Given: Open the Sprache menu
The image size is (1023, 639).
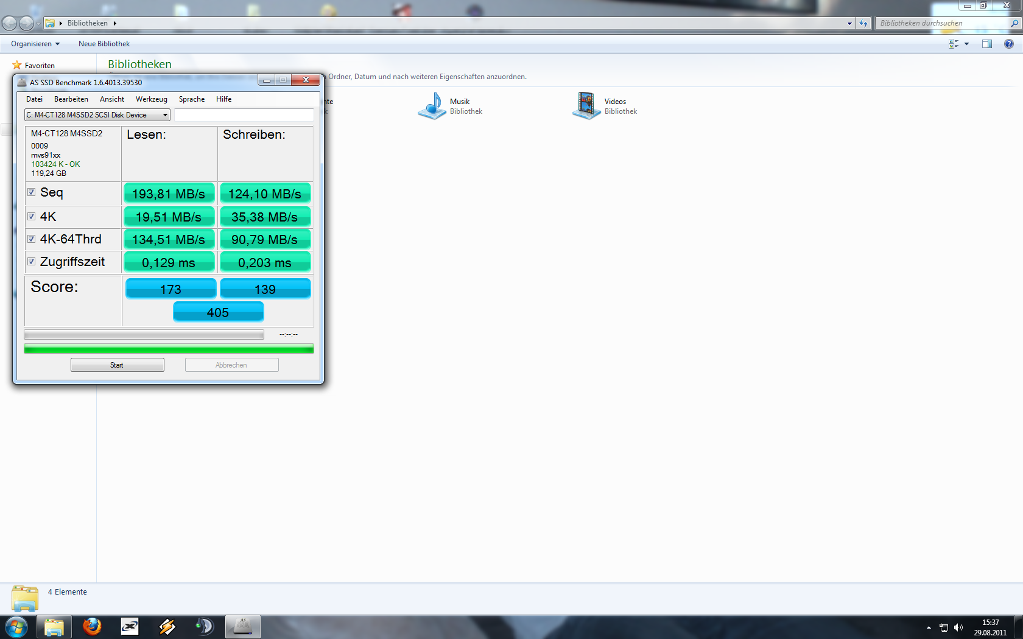Looking at the screenshot, I should click(192, 99).
